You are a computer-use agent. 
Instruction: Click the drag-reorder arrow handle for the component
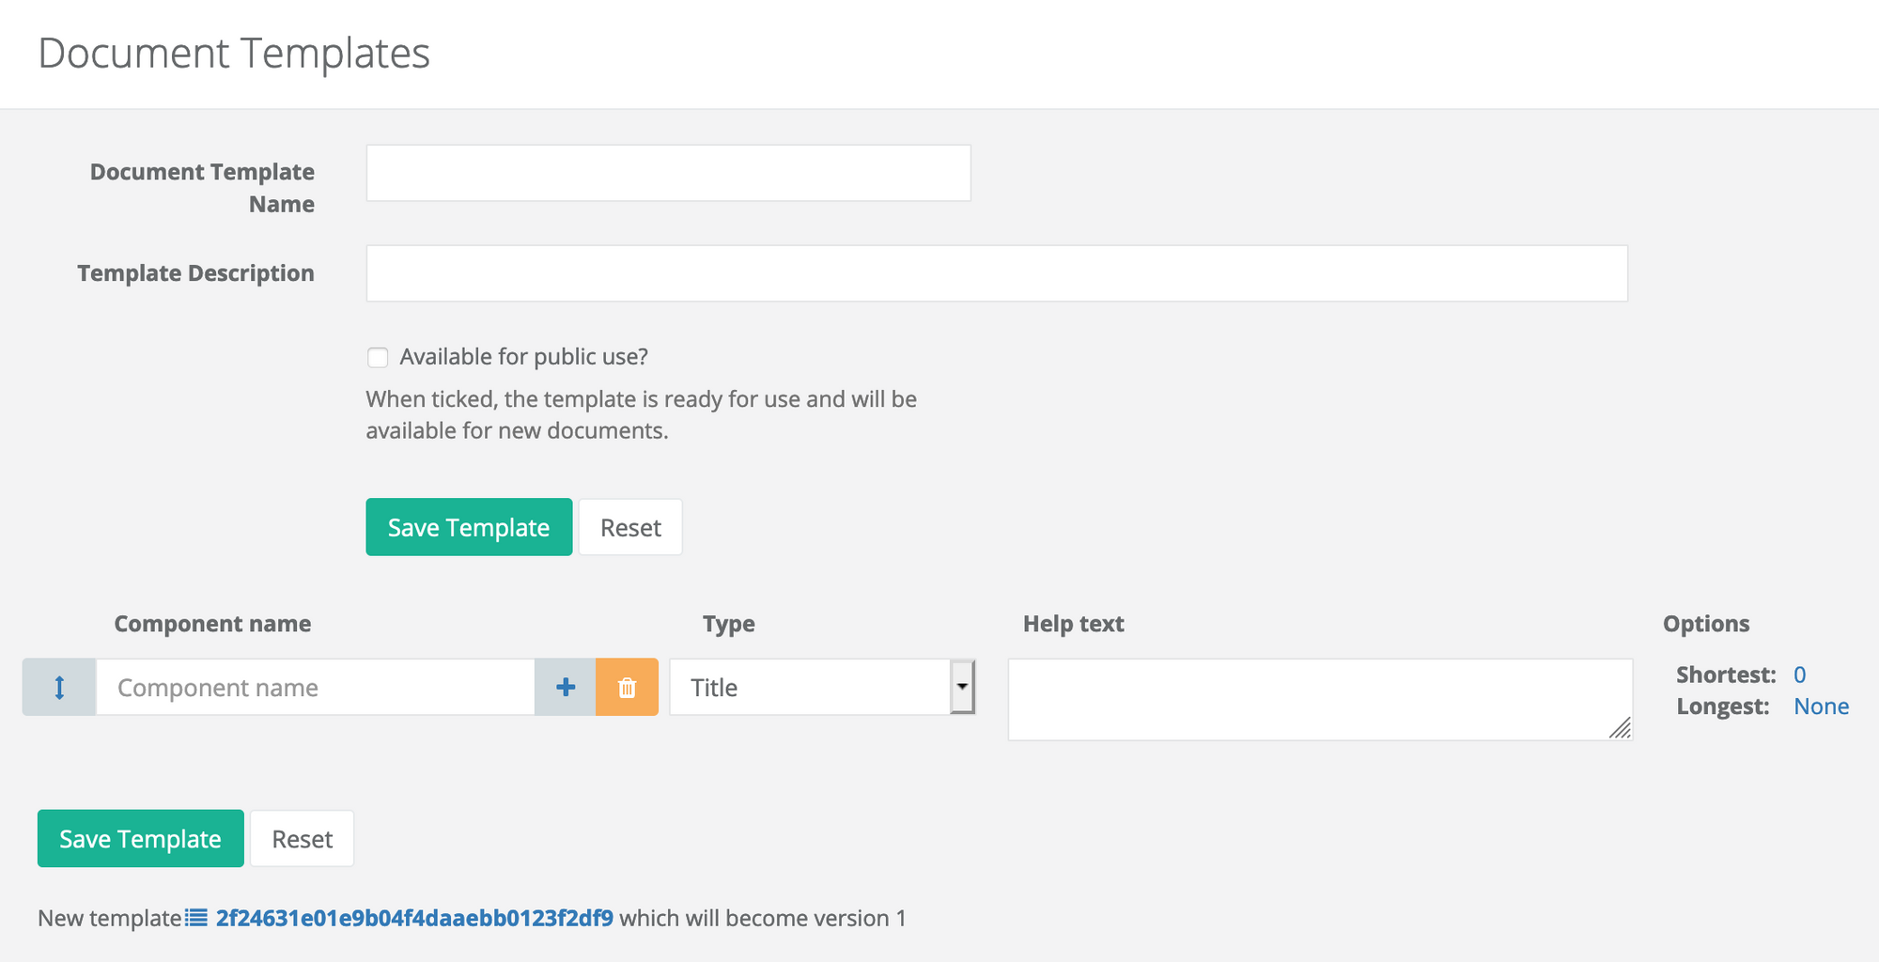coord(59,688)
